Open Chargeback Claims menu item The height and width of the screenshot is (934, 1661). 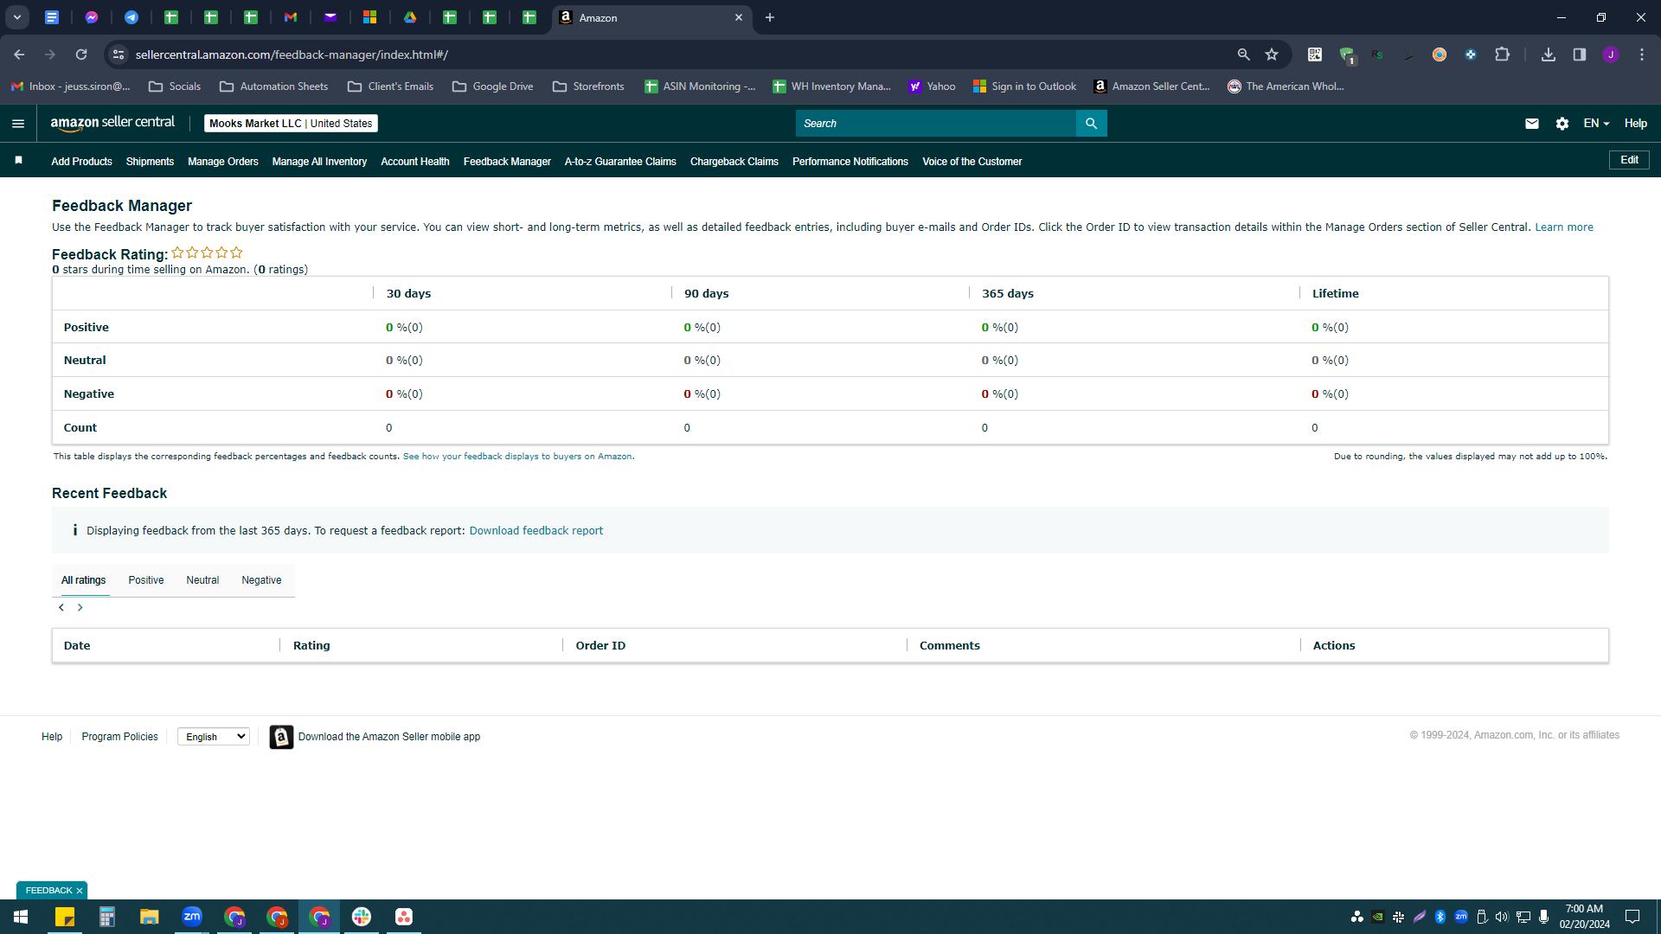coord(734,162)
